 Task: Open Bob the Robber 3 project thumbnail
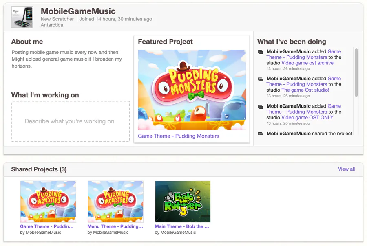coord(183,202)
